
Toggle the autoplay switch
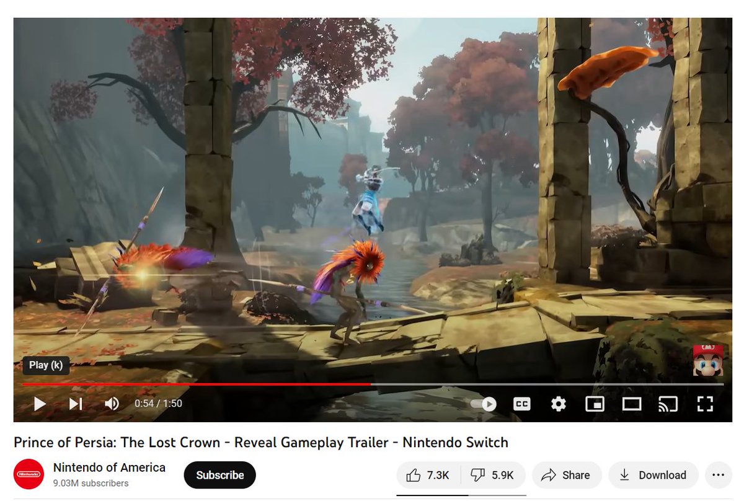click(x=484, y=404)
